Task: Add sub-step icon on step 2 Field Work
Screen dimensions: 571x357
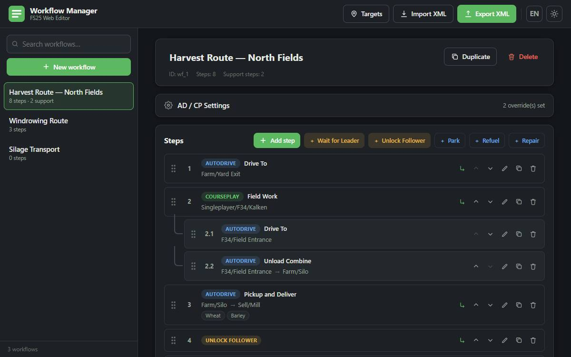Action: tap(462, 202)
